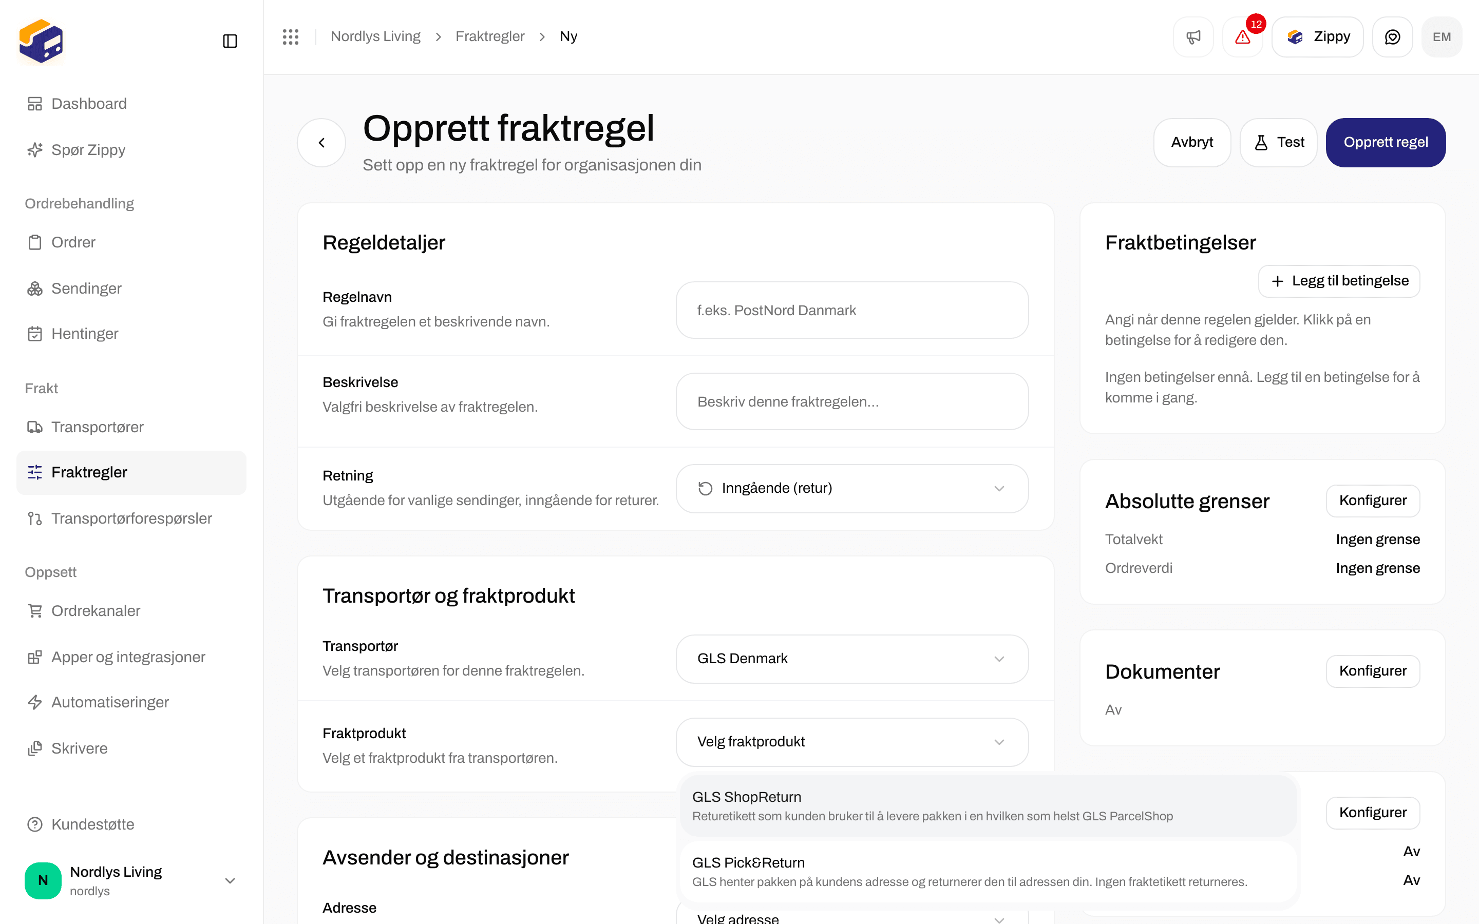Screen dimensions: 1479x924
Task: Open Ordrekanaler settings
Action: coord(131,610)
